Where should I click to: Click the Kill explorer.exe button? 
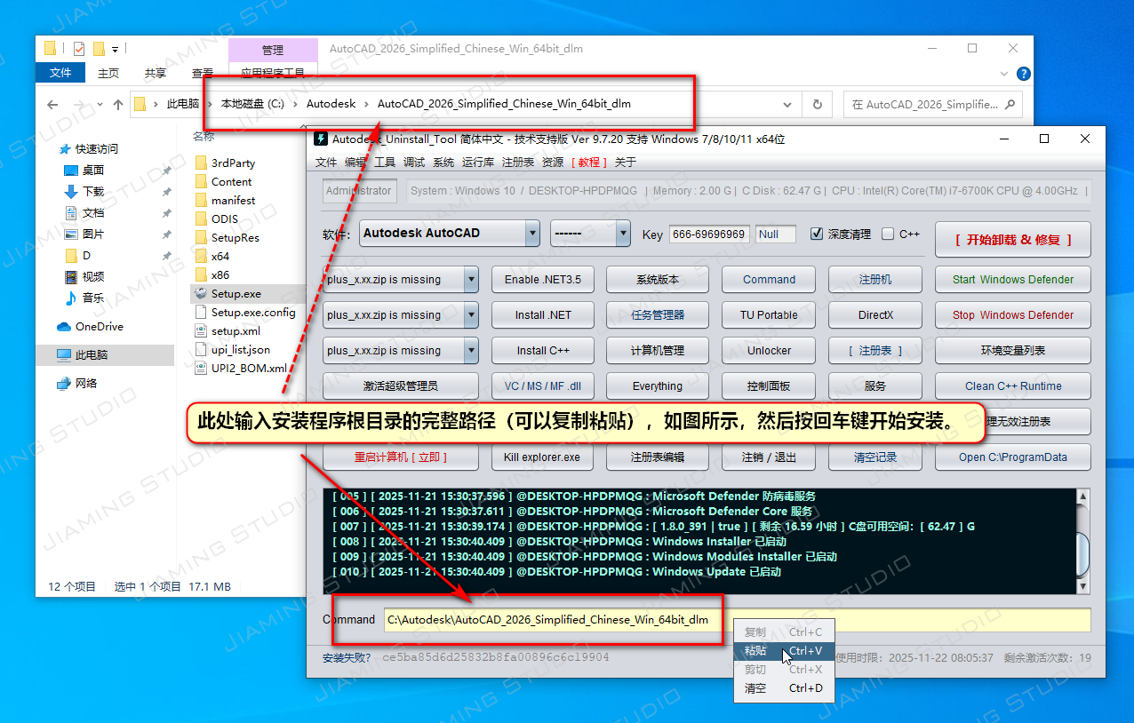click(541, 457)
